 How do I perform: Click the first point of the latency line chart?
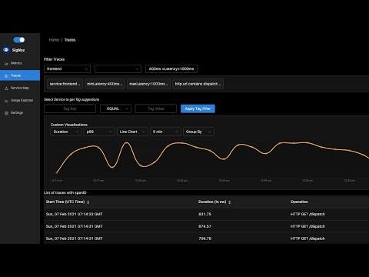pos(57,172)
